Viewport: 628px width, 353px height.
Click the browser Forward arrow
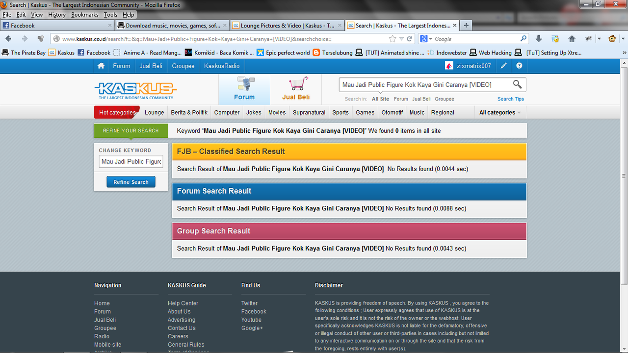click(x=25, y=39)
